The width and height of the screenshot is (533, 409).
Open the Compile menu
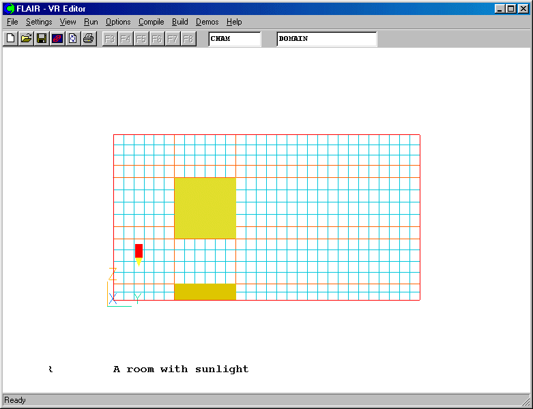tap(151, 22)
